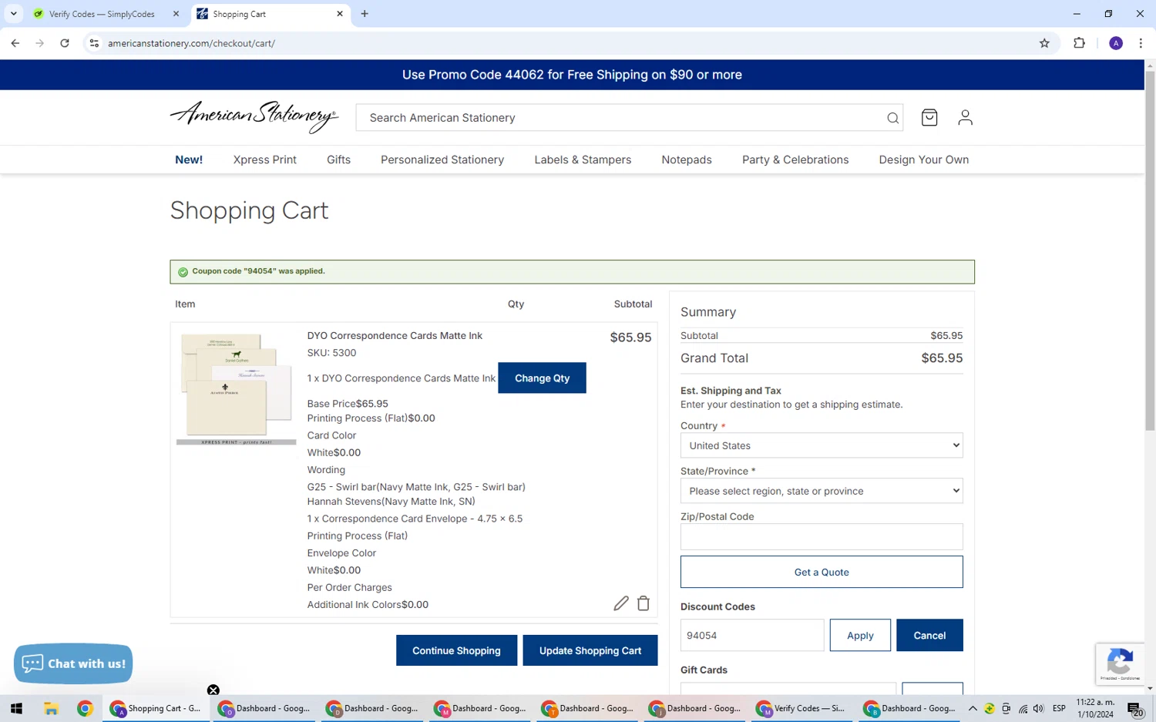Click the free shipping promo banner
Image resolution: width=1156 pixels, height=722 pixels.
[x=572, y=75]
